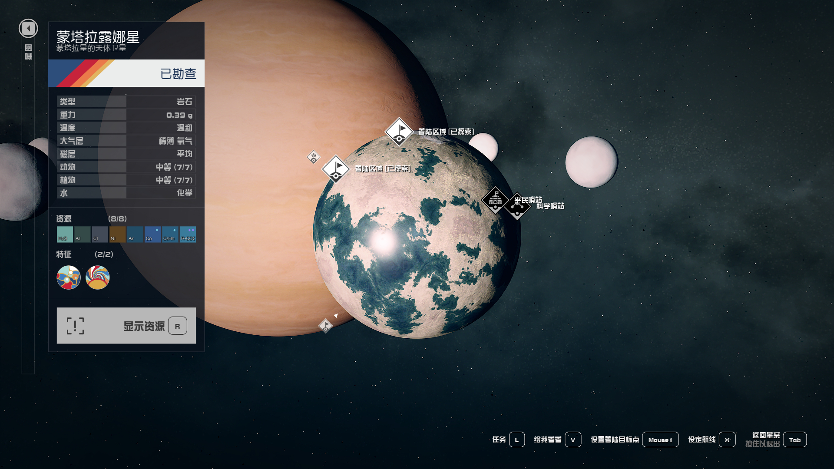This screenshot has height=469, width=834.
Task: Click the 植物 中等 (7/7) row
Action: coord(126,180)
